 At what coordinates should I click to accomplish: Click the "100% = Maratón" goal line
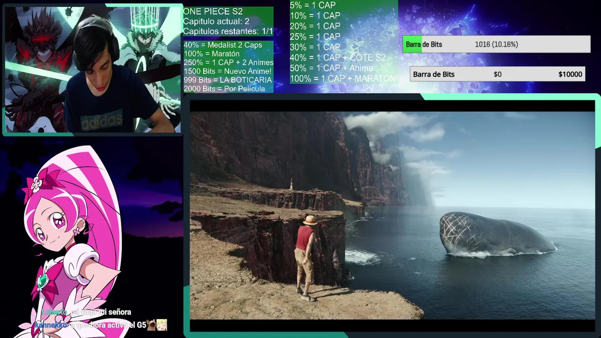[x=211, y=54]
